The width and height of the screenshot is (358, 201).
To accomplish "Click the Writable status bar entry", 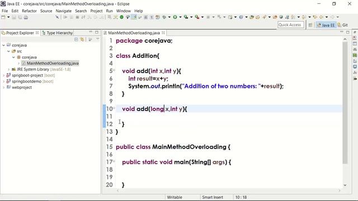I will [175, 197].
